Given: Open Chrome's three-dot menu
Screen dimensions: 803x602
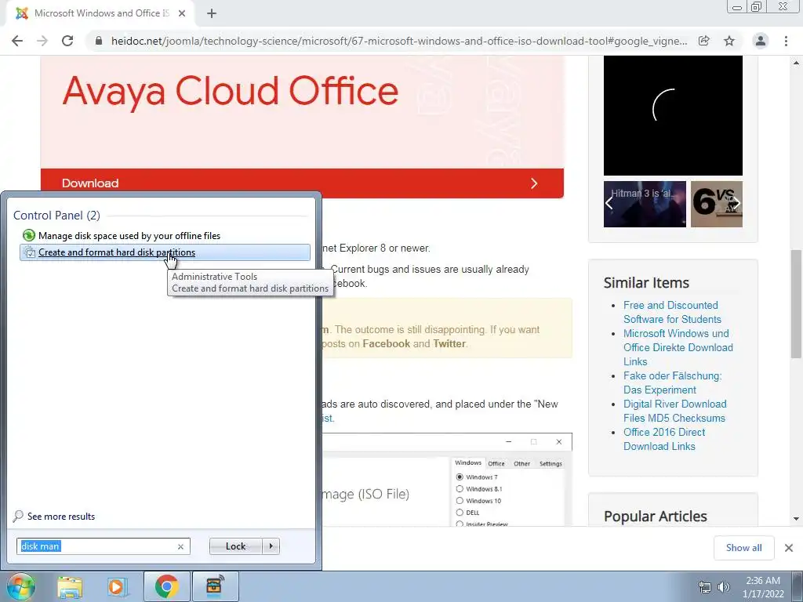Looking at the screenshot, I should tap(786, 41).
